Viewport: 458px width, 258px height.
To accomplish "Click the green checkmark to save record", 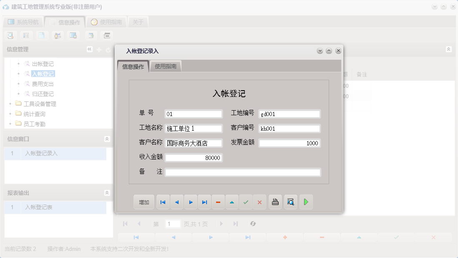I will (246, 202).
